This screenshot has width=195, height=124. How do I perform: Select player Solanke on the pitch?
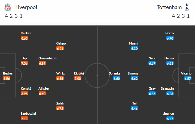tap(114, 73)
